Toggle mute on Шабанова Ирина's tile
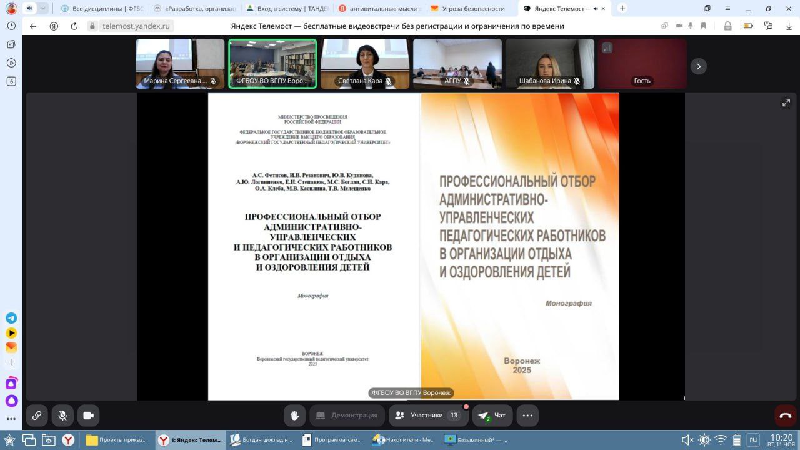This screenshot has height=450, width=800. [x=576, y=81]
